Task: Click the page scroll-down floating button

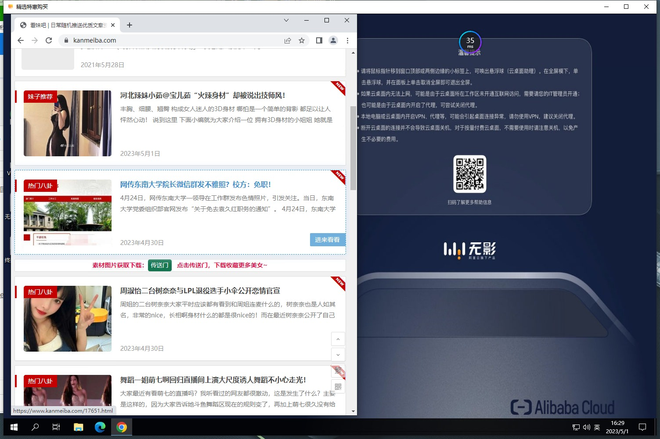Action: pyautogui.click(x=338, y=355)
